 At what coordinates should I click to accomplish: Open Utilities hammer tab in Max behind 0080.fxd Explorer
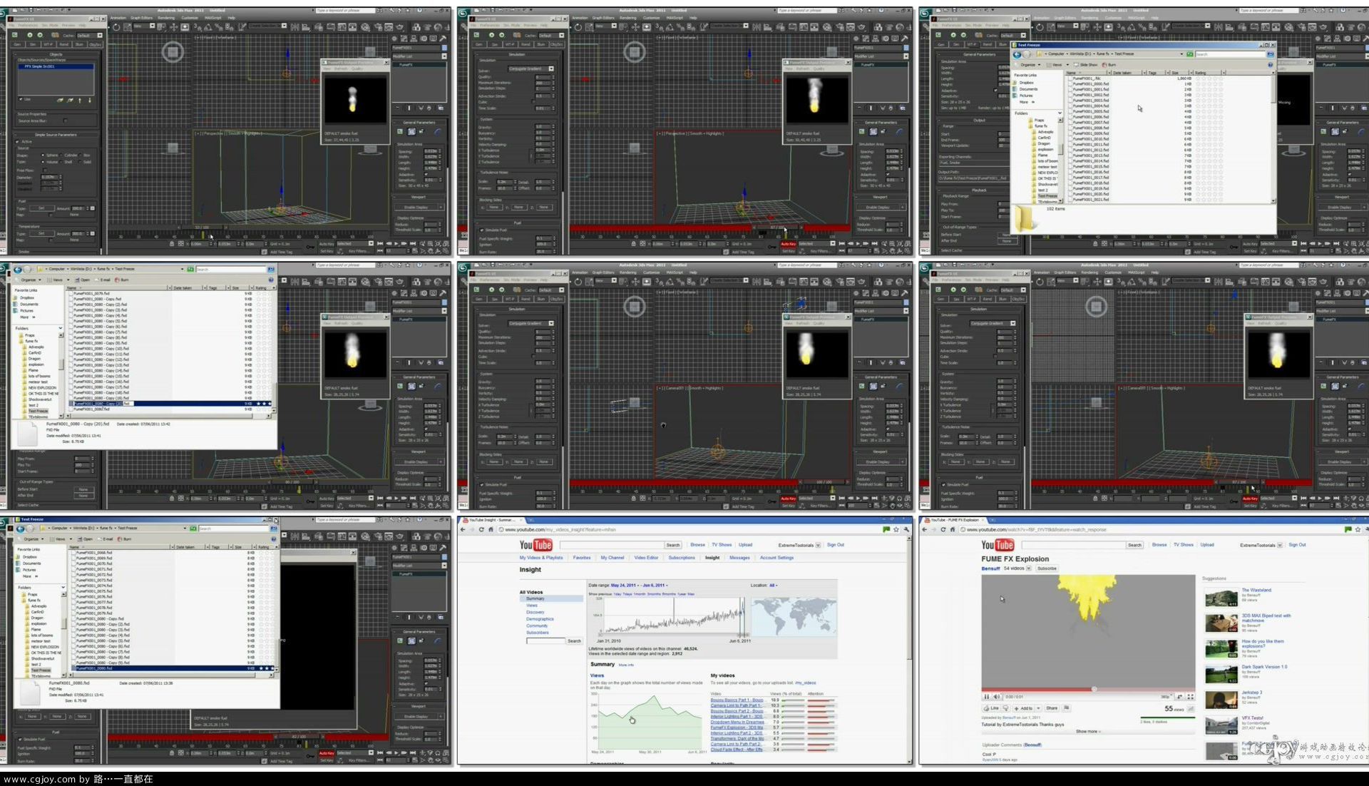click(444, 548)
